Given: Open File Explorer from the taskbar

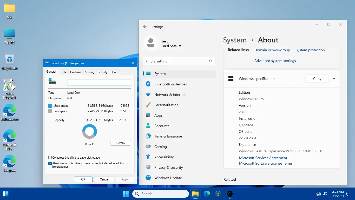Looking at the screenshot, I should pos(195,194).
